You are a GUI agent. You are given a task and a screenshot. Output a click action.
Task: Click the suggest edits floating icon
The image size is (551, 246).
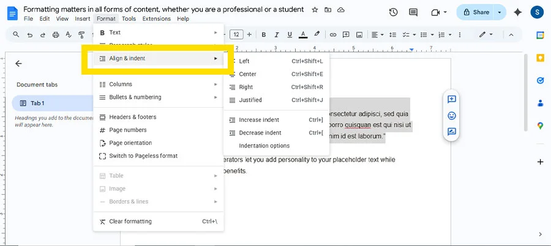pos(452,131)
